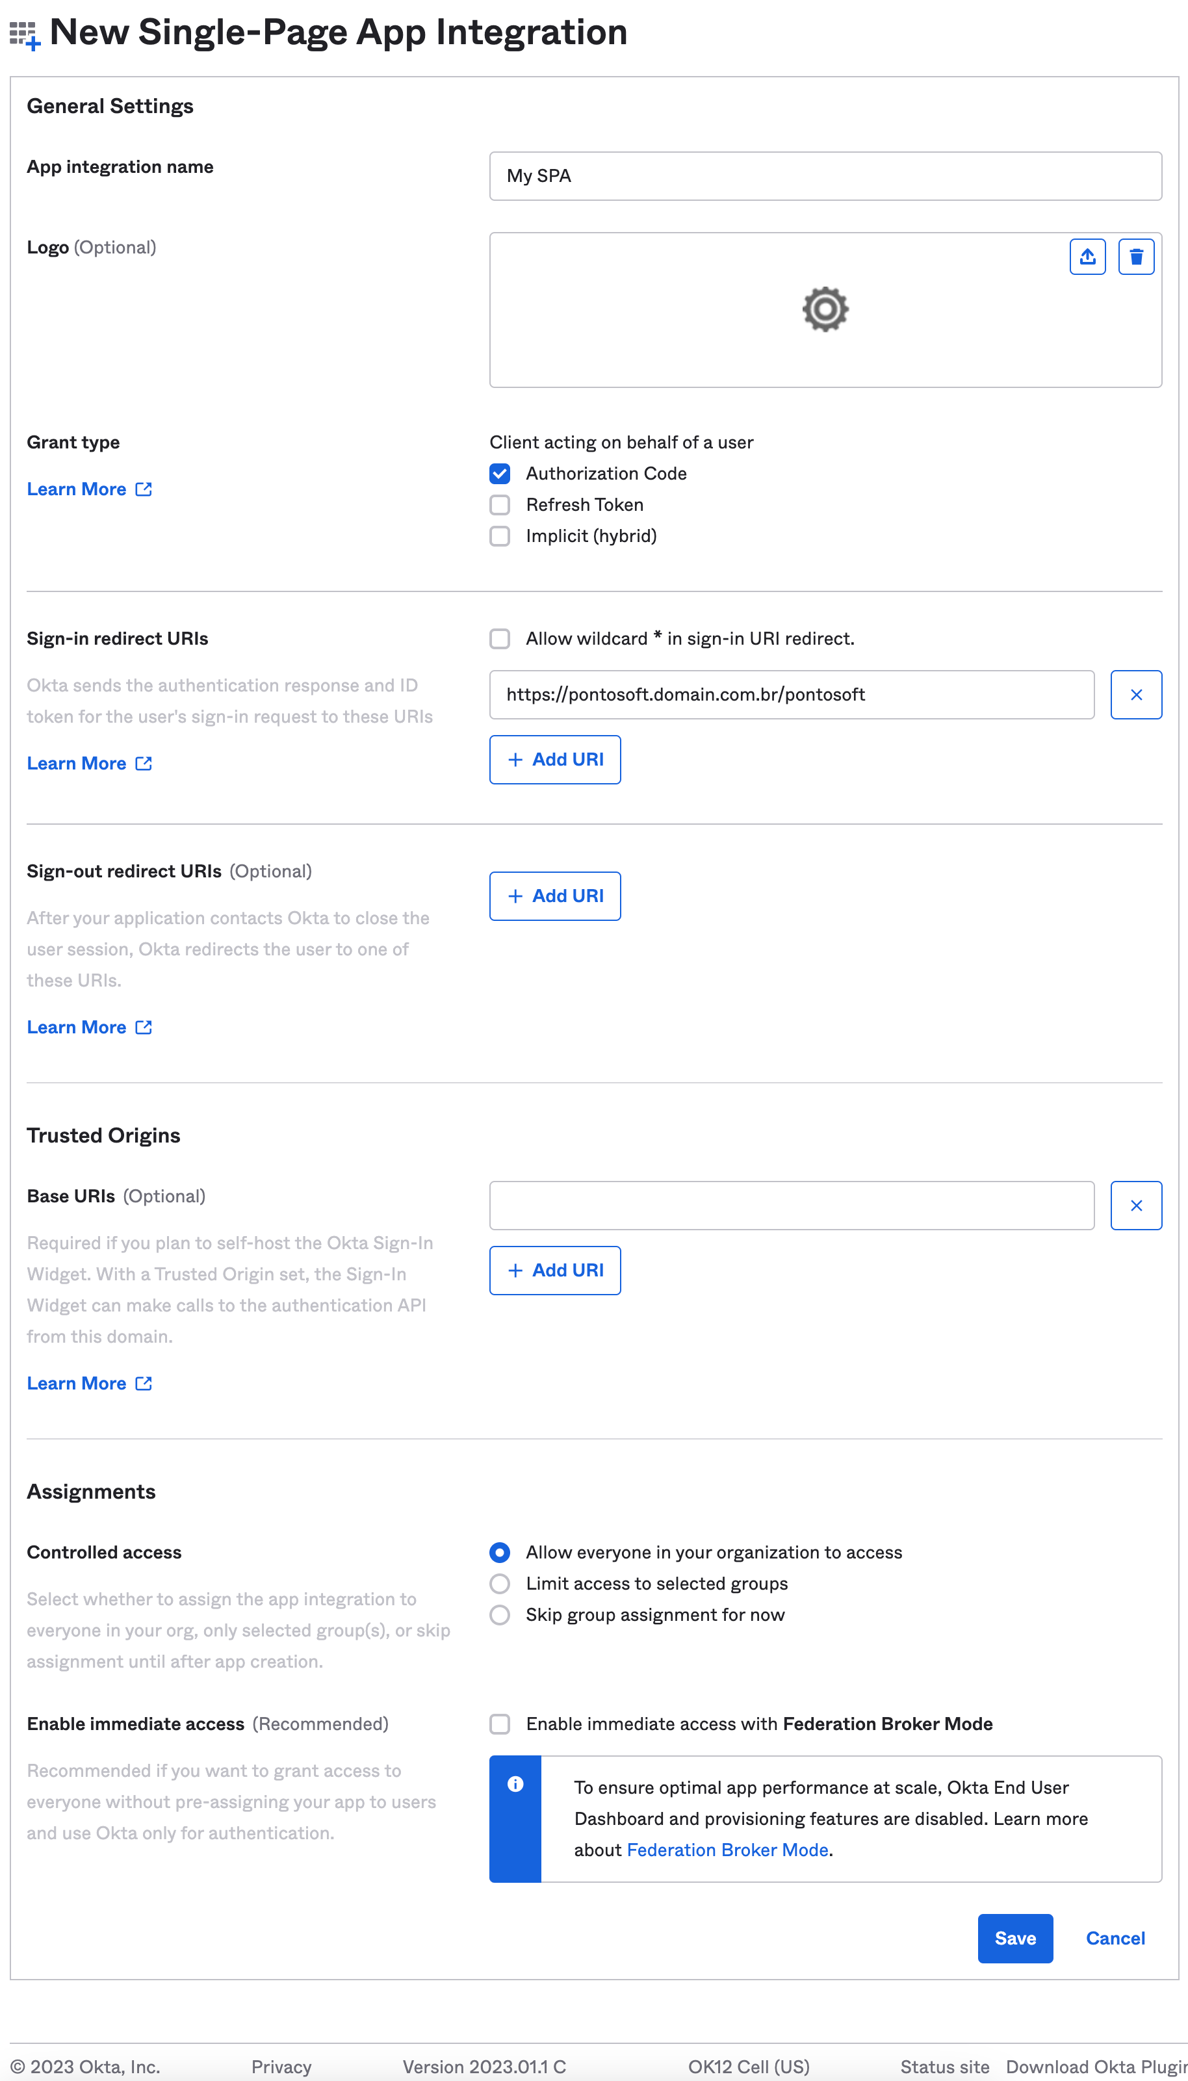
Task: Click the trash icon to delete logo
Action: (1136, 257)
